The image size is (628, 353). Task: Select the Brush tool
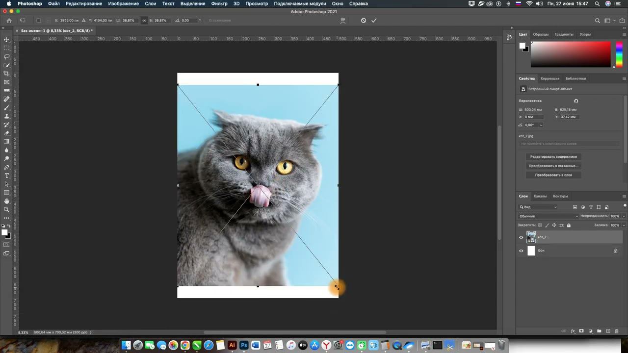(6, 107)
